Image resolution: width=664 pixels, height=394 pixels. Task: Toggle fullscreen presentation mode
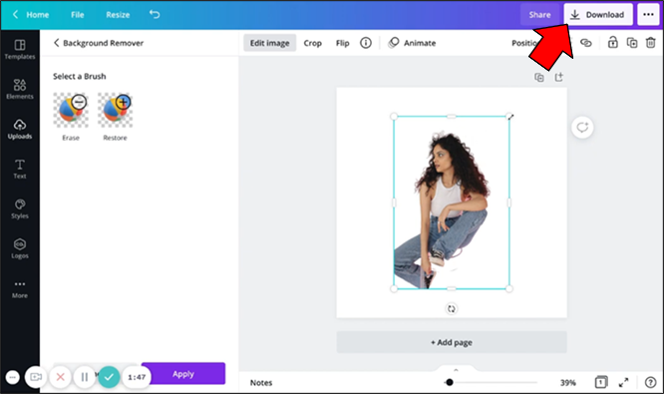point(623,383)
